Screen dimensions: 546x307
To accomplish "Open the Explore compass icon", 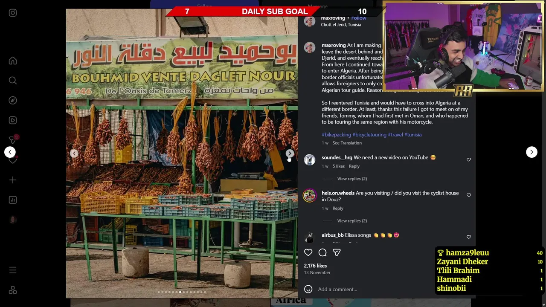I will click(x=13, y=100).
